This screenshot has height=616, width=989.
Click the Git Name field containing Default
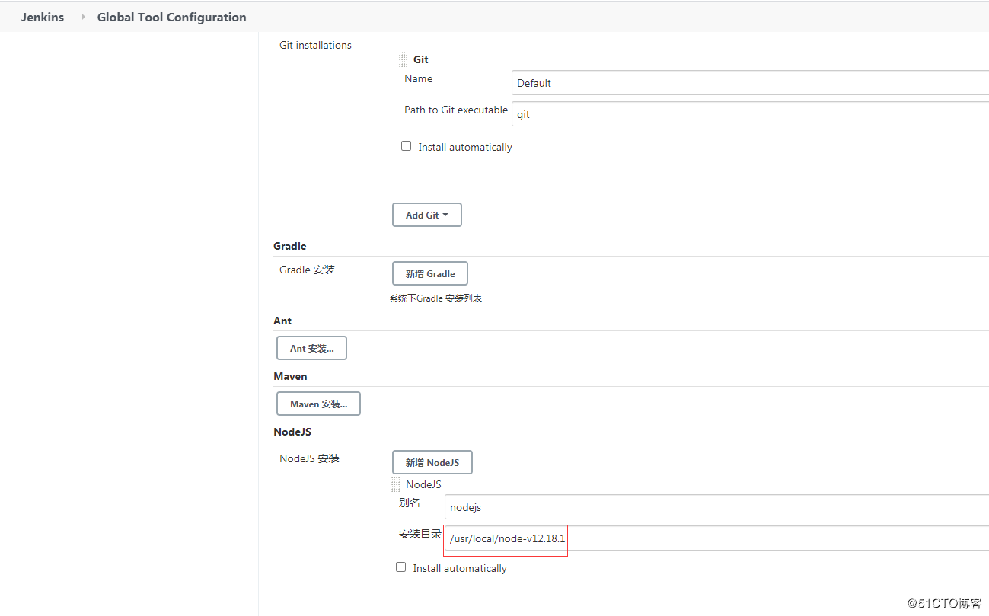tap(750, 83)
